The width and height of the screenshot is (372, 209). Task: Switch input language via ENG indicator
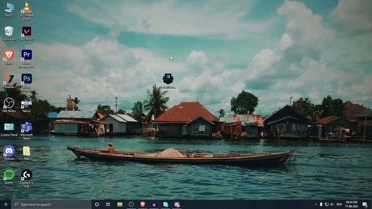coord(339,204)
